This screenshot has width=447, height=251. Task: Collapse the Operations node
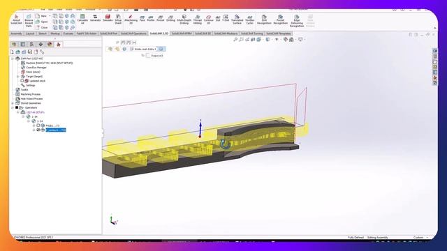tap(13, 108)
